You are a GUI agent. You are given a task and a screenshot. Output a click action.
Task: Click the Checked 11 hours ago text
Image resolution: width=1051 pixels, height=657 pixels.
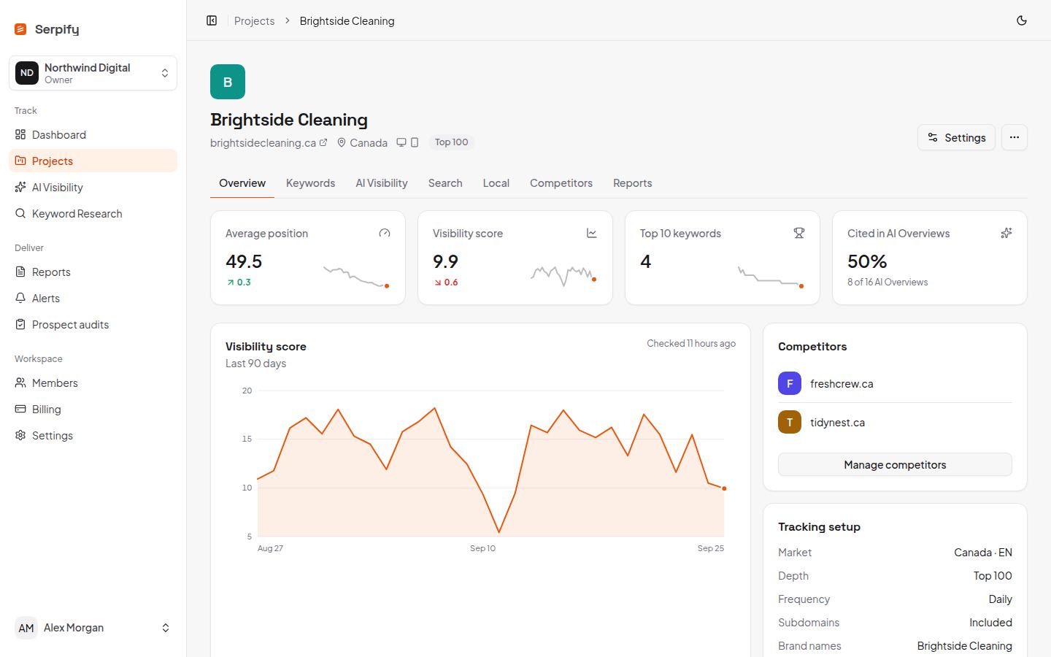(x=691, y=343)
